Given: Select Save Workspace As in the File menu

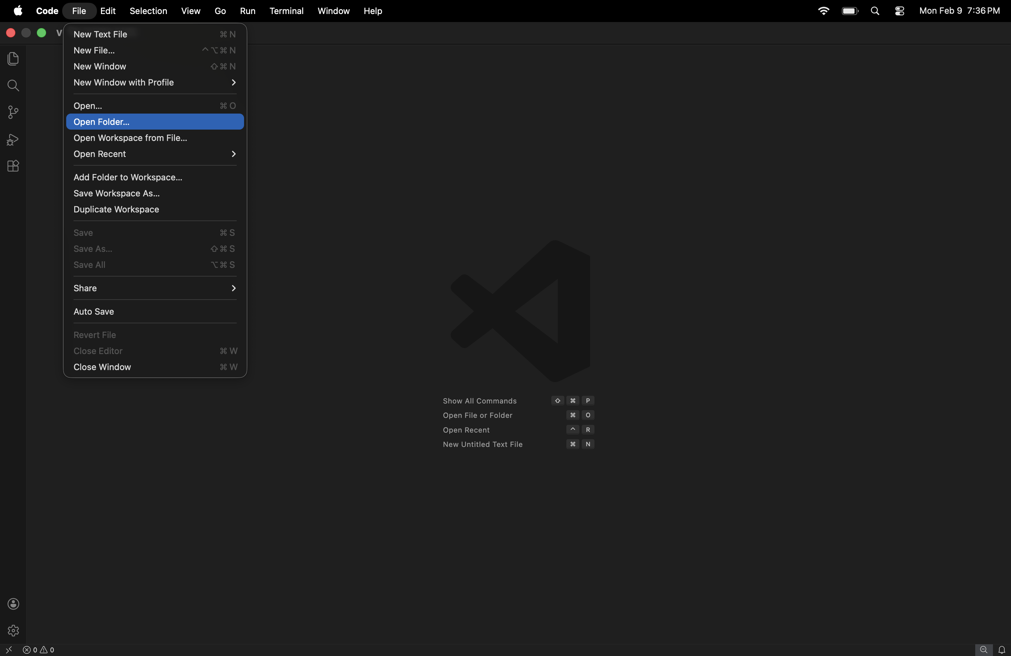Looking at the screenshot, I should click(x=116, y=193).
